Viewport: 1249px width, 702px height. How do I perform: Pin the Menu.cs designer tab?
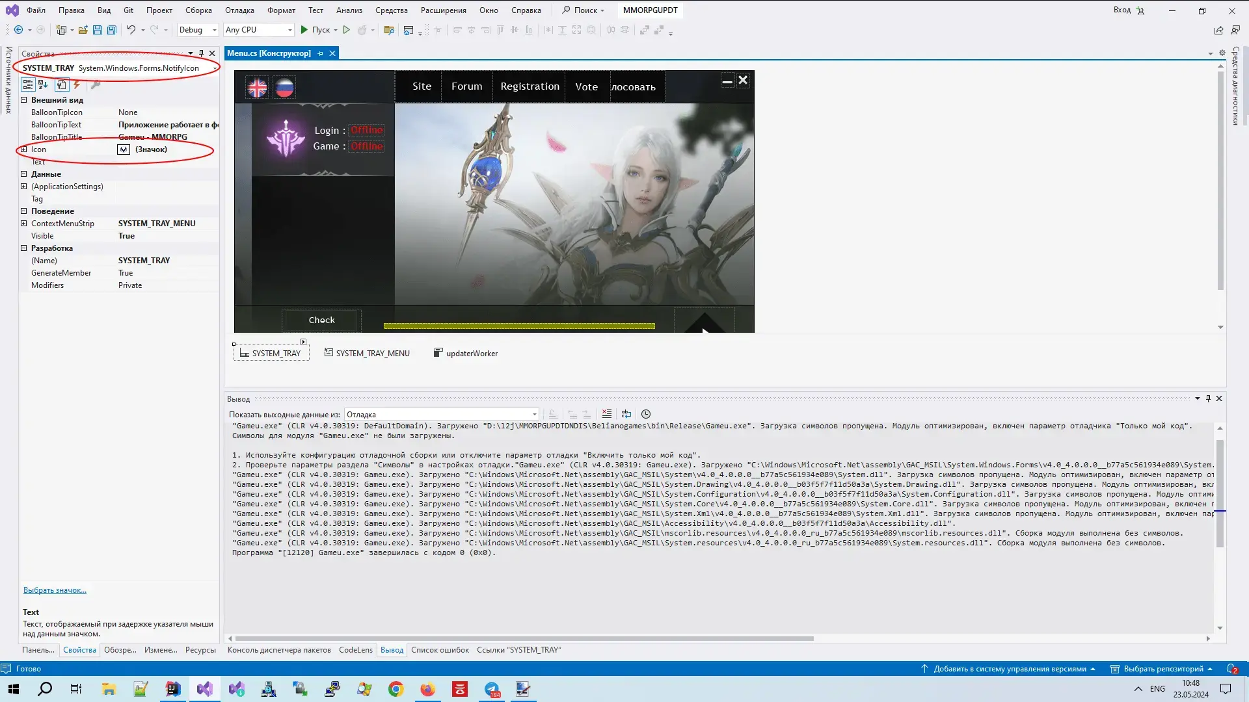click(321, 53)
